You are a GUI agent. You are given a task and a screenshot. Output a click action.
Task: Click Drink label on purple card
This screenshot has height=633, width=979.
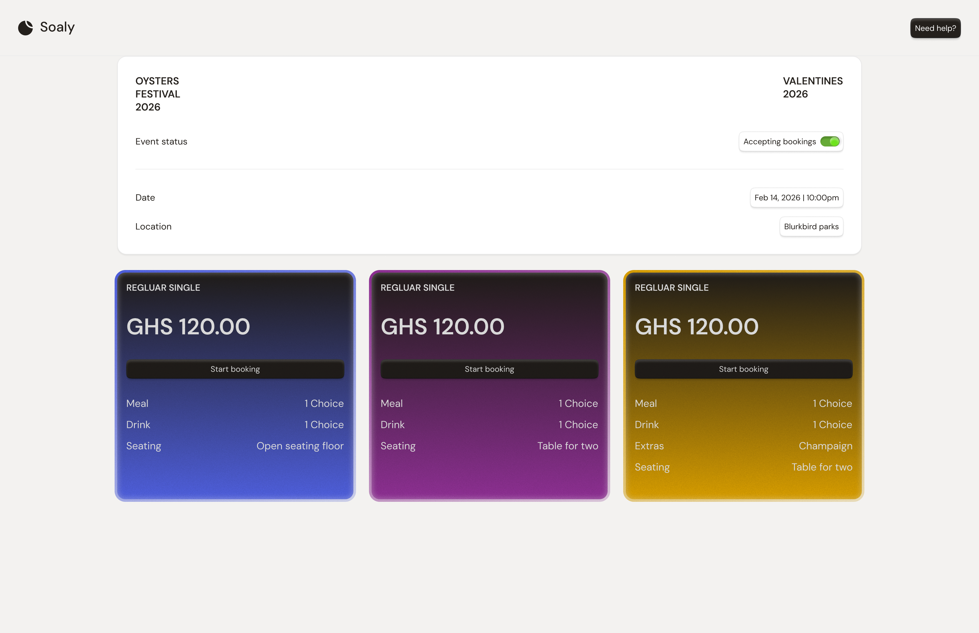392,425
